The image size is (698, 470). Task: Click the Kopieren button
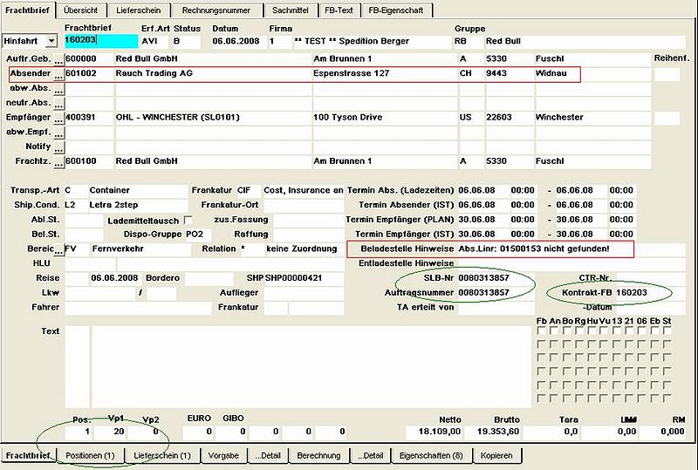tap(496, 455)
